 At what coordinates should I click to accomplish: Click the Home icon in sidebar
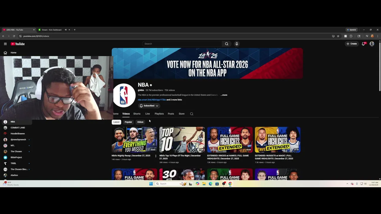(5, 53)
